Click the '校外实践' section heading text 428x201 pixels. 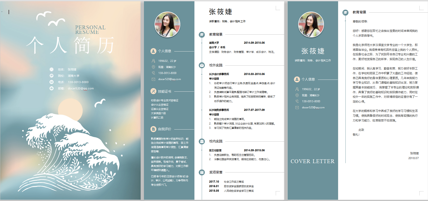216,65
